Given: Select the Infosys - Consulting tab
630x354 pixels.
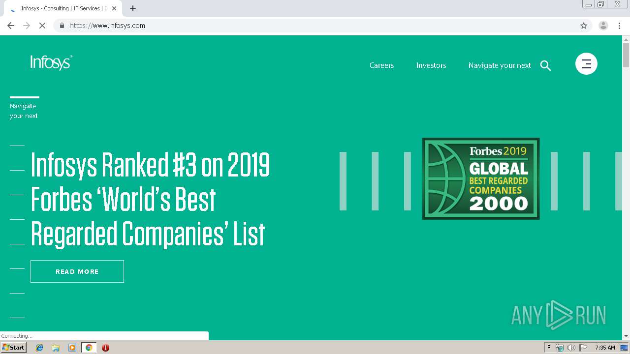Looking at the screenshot, I should point(63,8).
